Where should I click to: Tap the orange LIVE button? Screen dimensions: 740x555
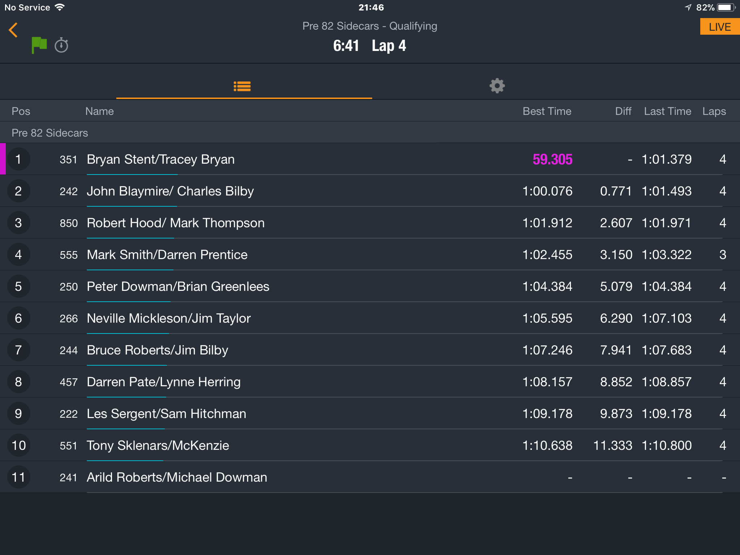[720, 27]
